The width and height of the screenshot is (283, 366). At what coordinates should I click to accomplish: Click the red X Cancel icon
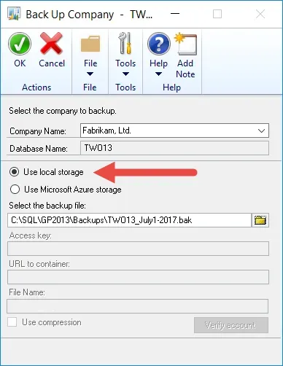(51, 44)
